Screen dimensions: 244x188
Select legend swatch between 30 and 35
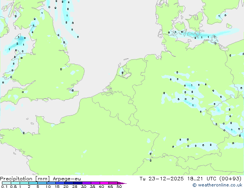(x=87, y=183)
